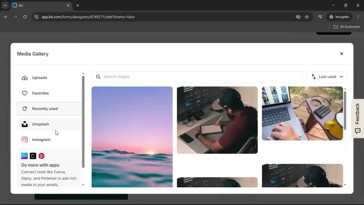Open the Uploads section
Viewport: 364px width, 205px height.
(x=39, y=77)
